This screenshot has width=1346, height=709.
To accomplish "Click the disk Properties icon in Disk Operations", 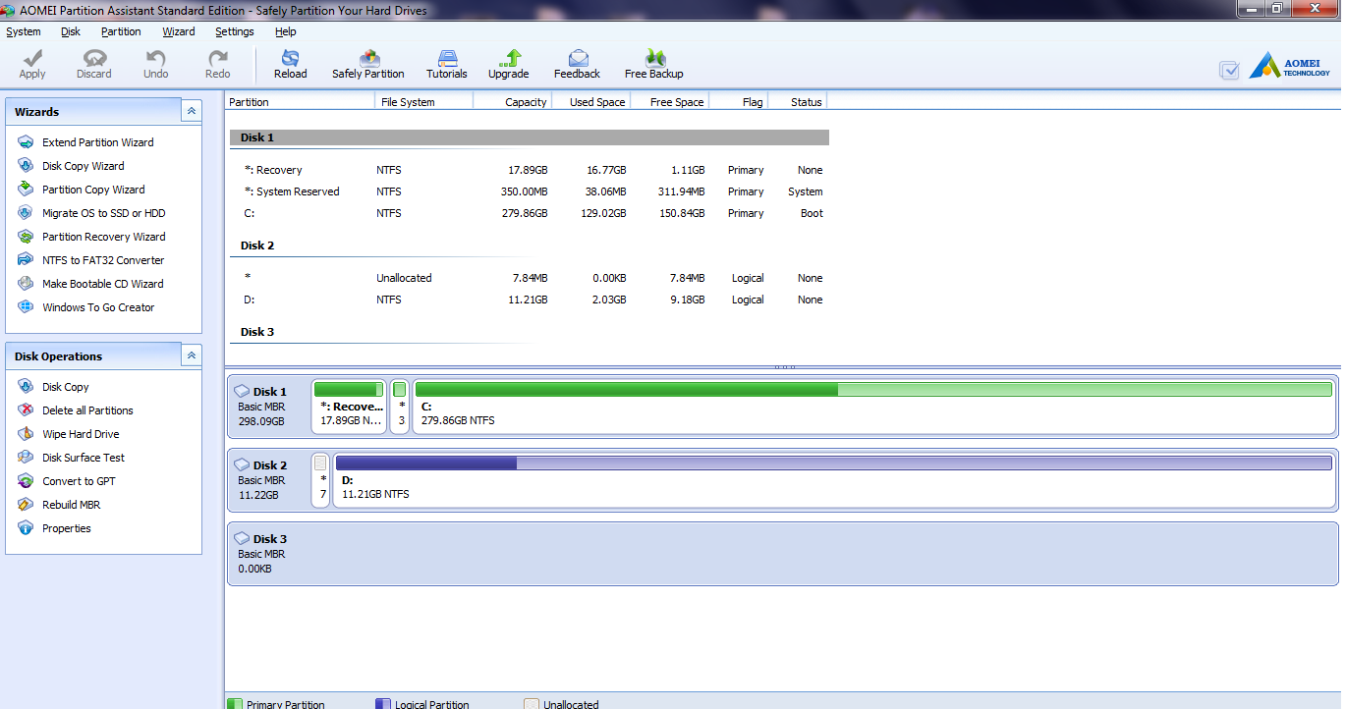I will tap(26, 528).
